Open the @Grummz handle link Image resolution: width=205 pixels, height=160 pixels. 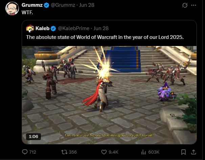[x=63, y=5]
